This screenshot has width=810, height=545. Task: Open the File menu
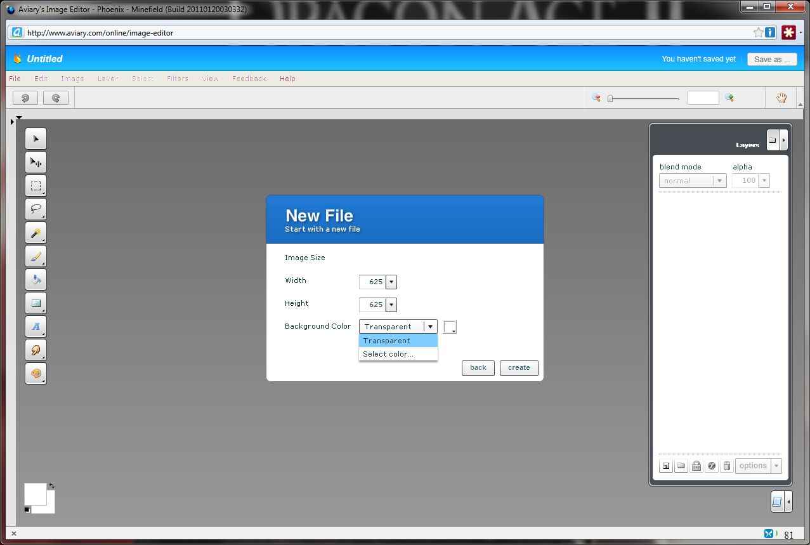pos(15,79)
